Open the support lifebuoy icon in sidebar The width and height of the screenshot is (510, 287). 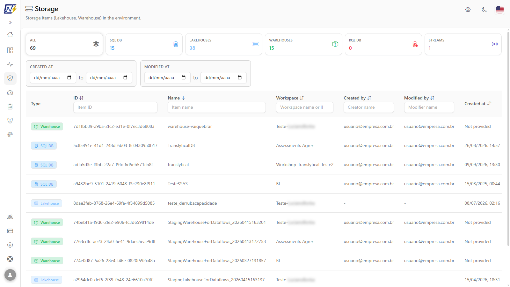tap(10, 259)
